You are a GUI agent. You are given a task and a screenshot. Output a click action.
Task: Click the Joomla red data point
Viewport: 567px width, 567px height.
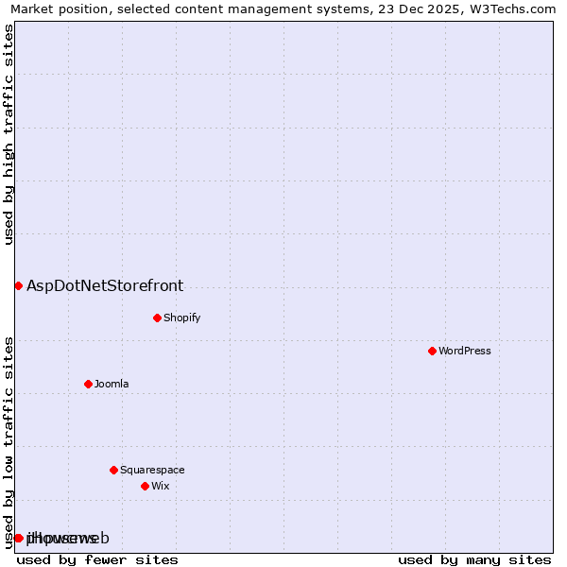pyautogui.click(x=88, y=384)
